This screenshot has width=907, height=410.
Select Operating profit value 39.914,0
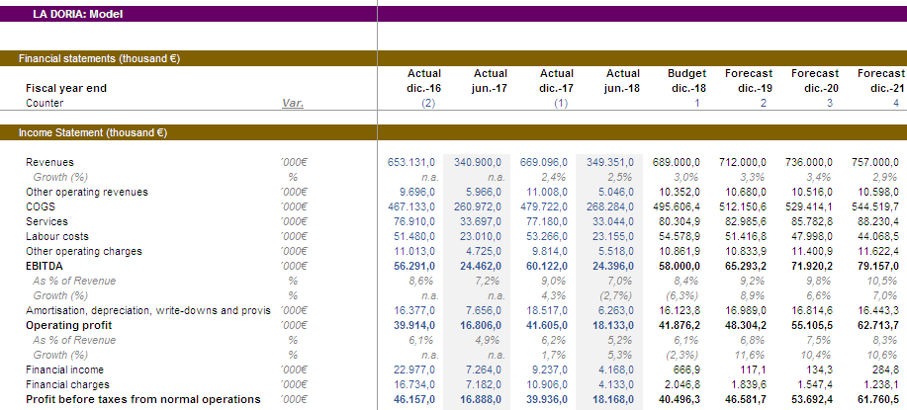pos(413,325)
